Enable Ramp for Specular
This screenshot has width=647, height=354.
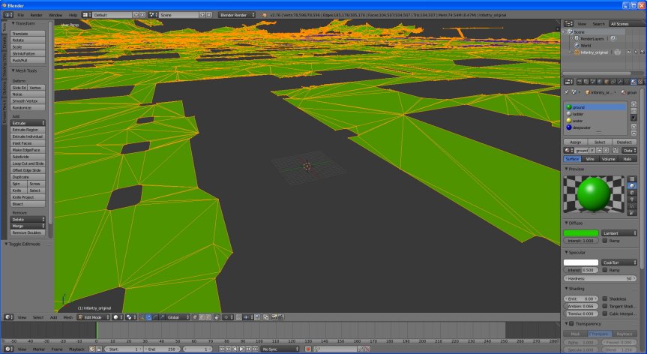tap(605, 270)
